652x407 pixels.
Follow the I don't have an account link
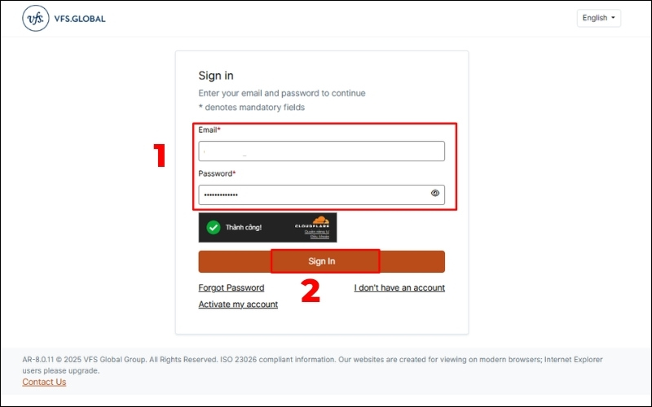(x=399, y=288)
